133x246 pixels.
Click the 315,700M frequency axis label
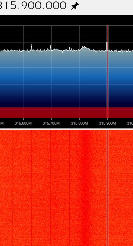tap(51, 123)
